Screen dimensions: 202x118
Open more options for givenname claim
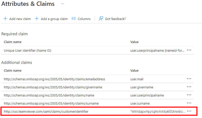tap(189, 87)
